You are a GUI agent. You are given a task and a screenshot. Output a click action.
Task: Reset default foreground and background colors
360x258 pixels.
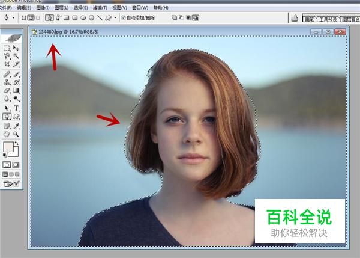(x=5, y=155)
